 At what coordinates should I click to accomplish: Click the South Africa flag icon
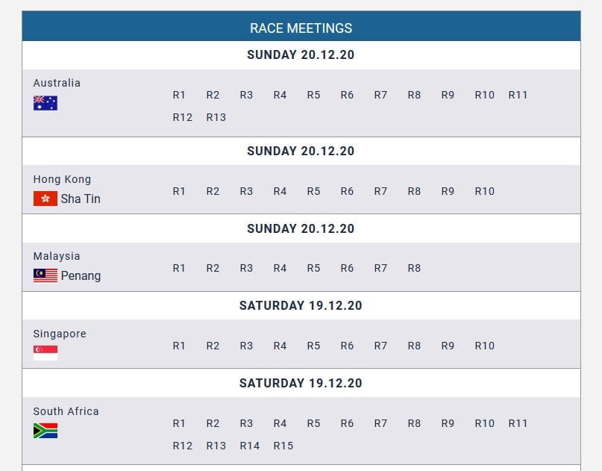[x=46, y=431]
